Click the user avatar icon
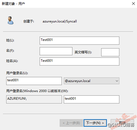Screen dimensions: 137x130 pos(11,20)
